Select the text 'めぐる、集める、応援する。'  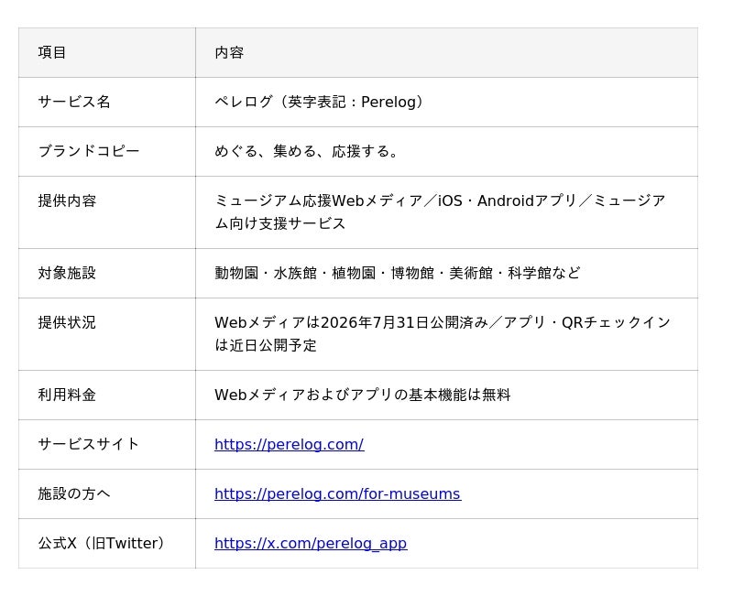(x=306, y=151)
